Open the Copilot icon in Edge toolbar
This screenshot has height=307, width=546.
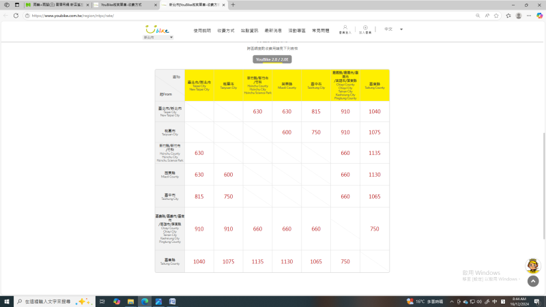(x=539, y=16)
